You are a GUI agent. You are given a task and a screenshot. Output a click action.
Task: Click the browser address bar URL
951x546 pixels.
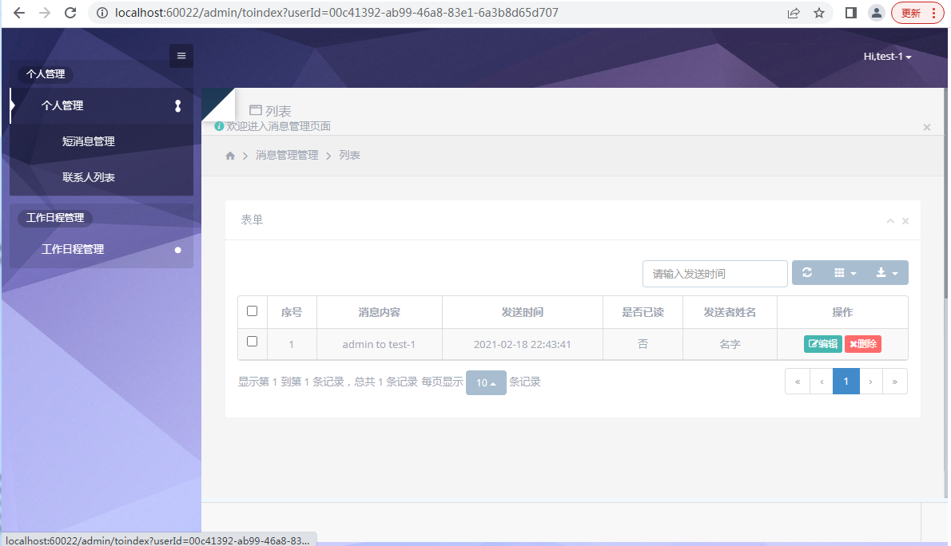tap(336, 13)
